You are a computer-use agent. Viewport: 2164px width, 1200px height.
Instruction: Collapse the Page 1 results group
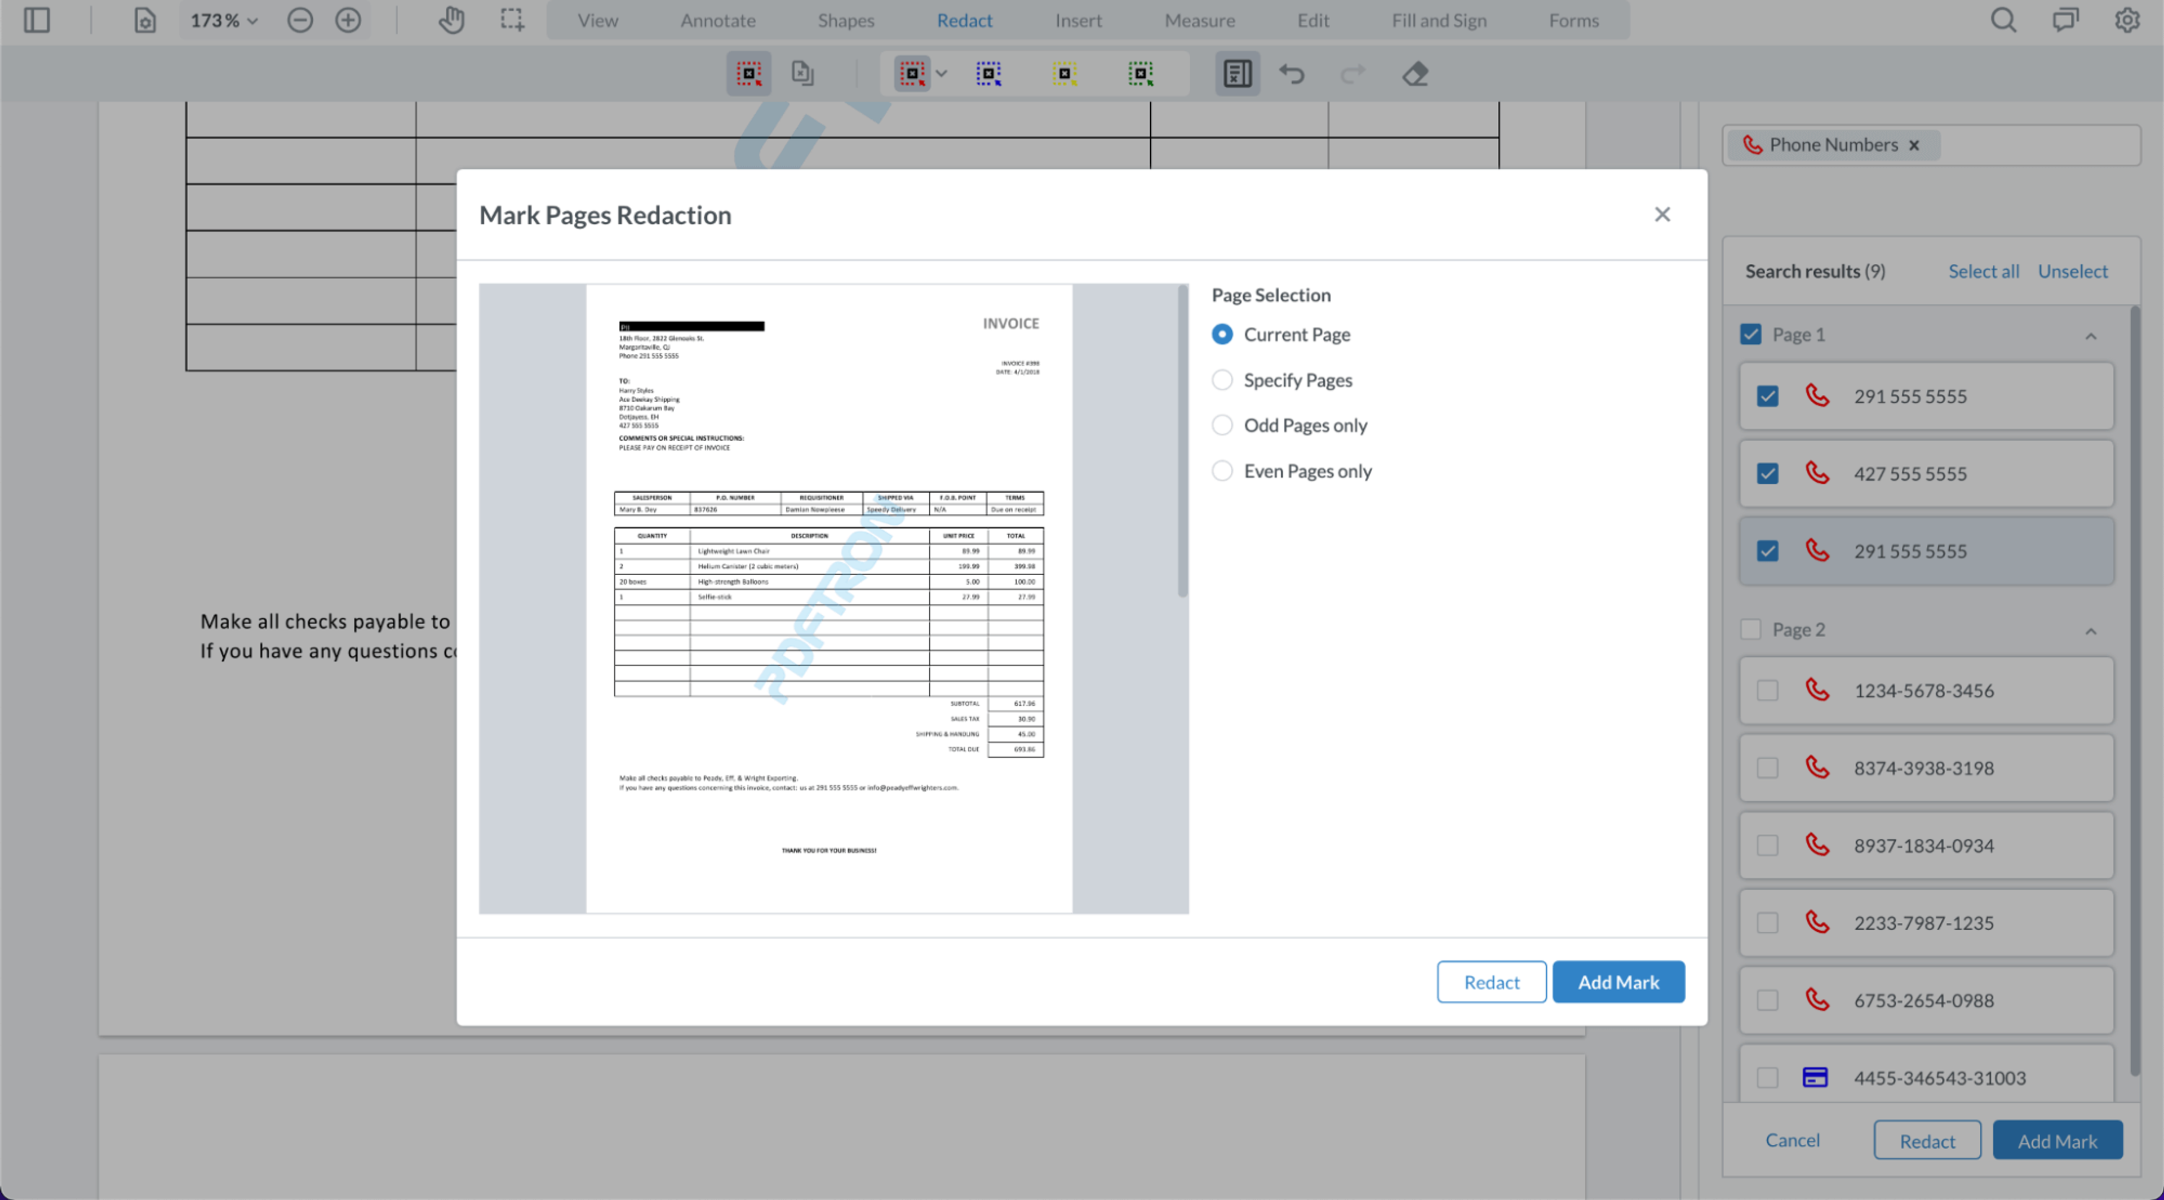2091,336
